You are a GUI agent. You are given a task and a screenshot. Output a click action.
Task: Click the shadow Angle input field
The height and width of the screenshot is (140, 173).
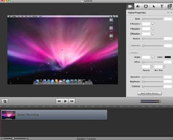[146, 57]
